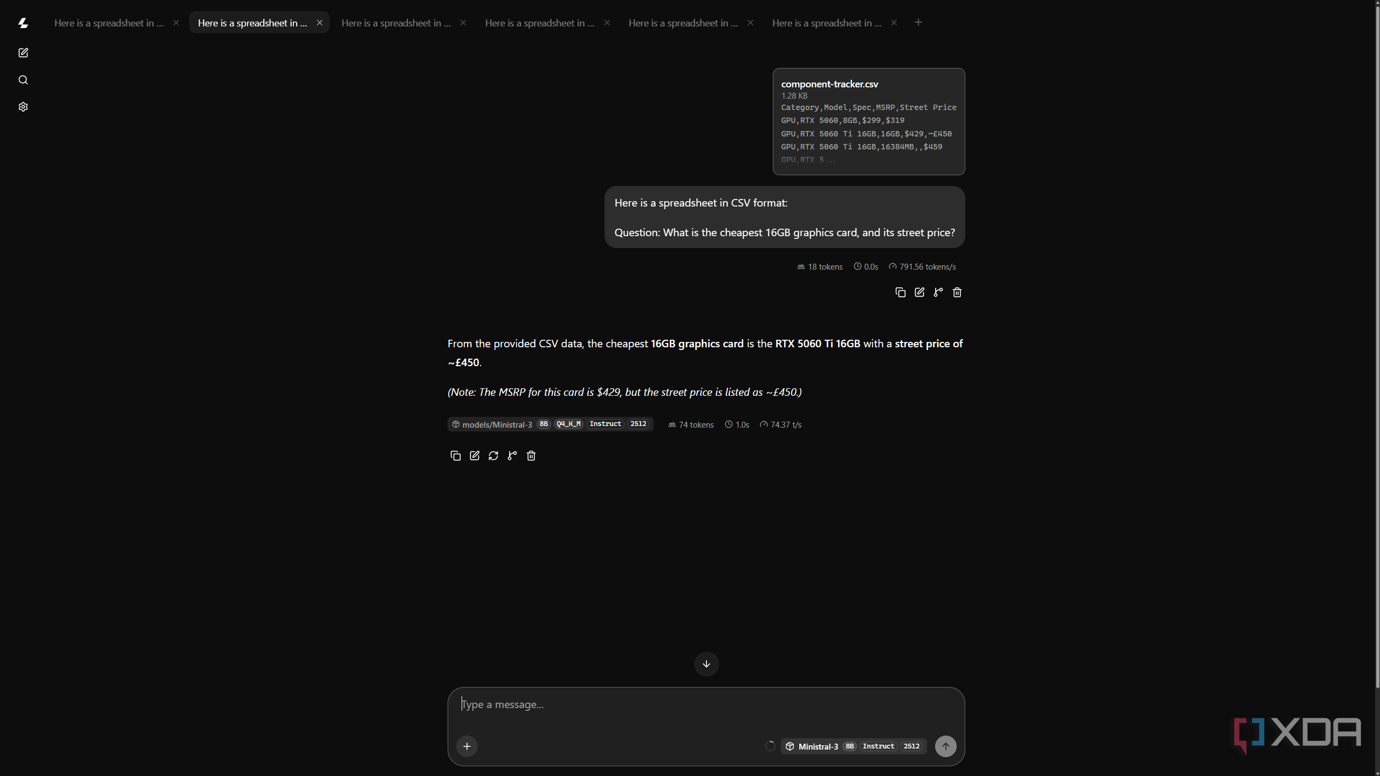Branch conversation from user message

pyautogui.click(x=938, y=292)
